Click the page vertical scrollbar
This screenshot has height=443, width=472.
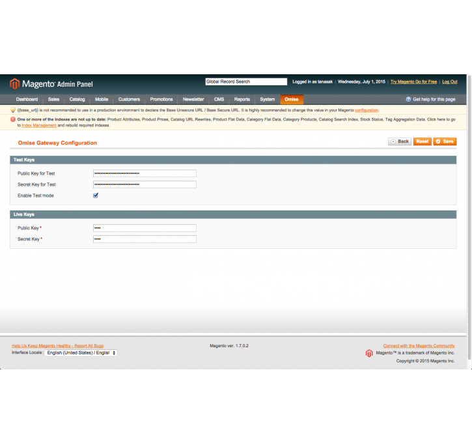pyautogui.click(x=469, y=217)
